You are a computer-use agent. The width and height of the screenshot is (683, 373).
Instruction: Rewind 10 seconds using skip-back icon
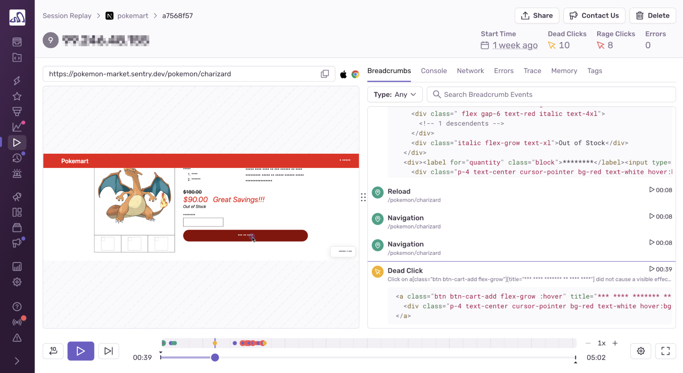pos(53,351)
